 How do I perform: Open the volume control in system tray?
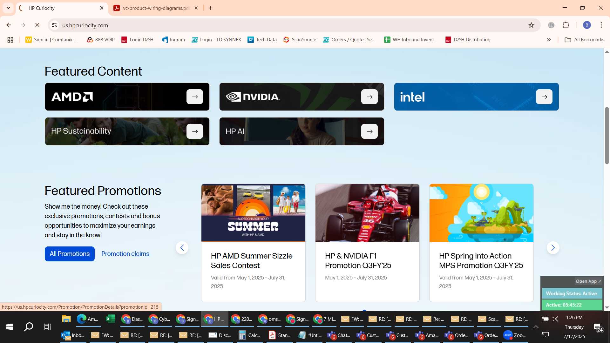555,319
